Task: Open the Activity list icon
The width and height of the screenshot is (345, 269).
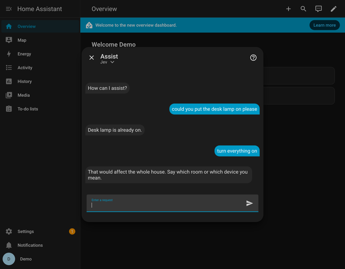Action: 9,68
